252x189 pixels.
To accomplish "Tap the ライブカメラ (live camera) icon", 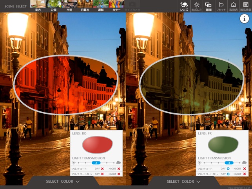I will (132, 5).
